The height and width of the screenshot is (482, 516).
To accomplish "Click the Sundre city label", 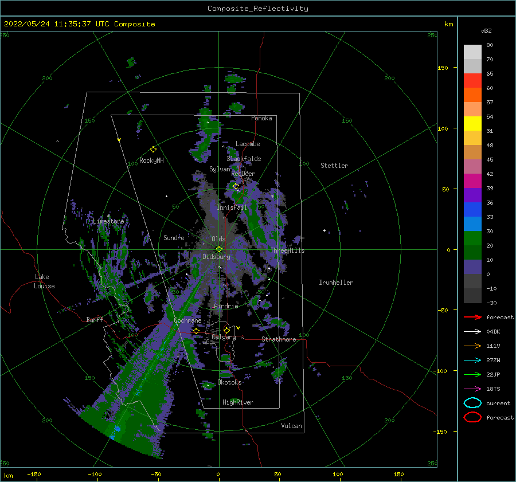I will (x=174, y=237).
